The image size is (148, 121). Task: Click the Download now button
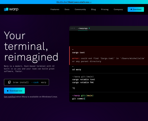14,91
